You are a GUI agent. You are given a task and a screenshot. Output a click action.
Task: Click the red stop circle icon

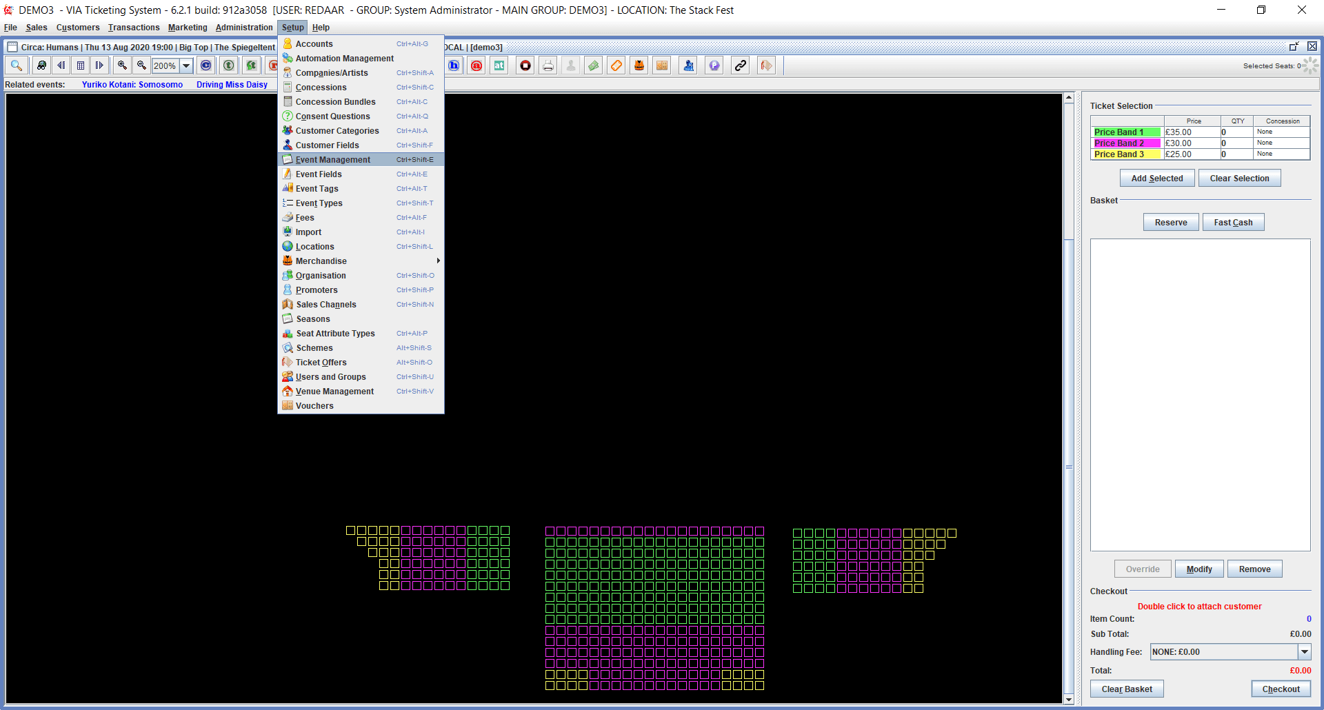[x=525, y=65]
